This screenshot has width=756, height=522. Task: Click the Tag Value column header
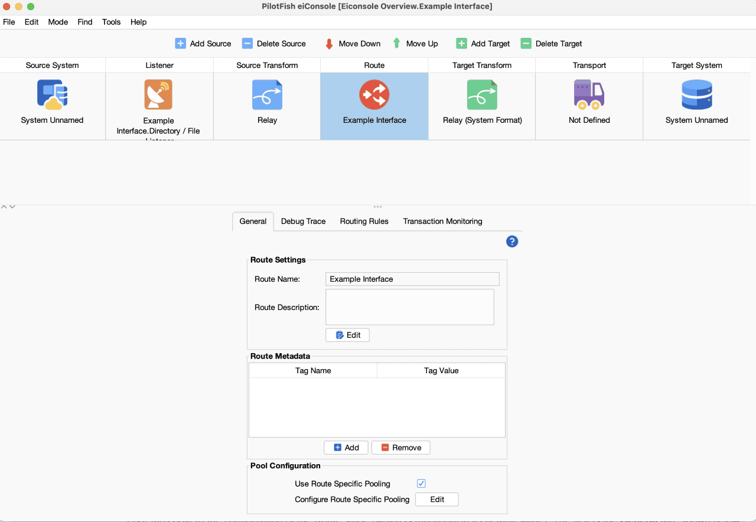[441, 371]
